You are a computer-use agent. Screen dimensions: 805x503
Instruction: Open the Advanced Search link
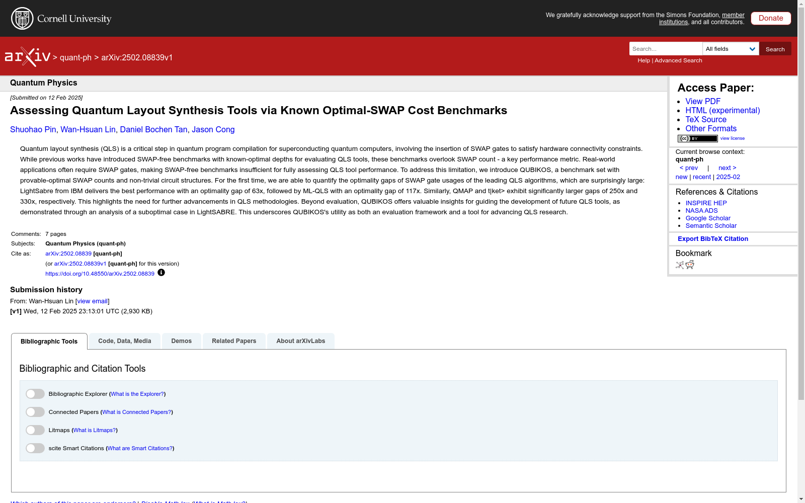point(678,60)
